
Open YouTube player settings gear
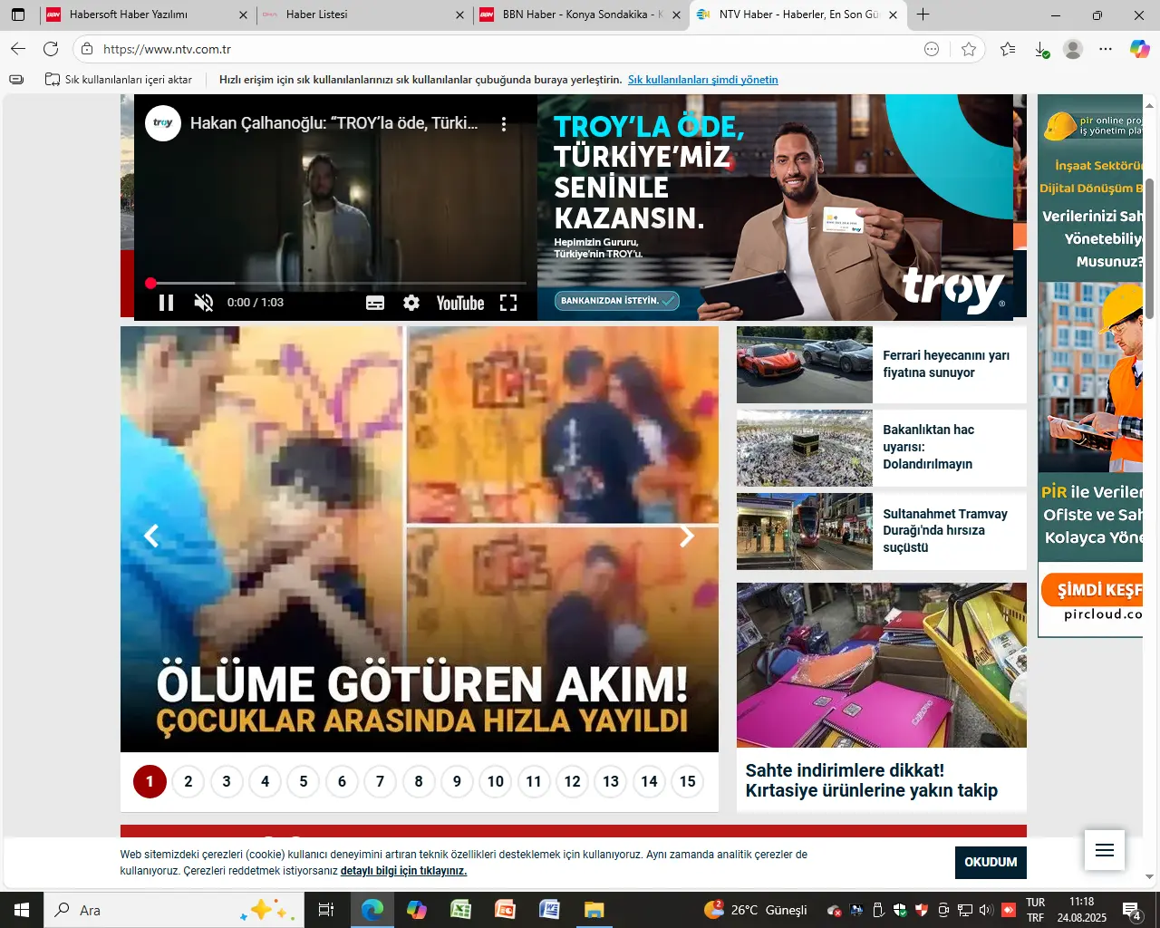[x=411, y=303]
